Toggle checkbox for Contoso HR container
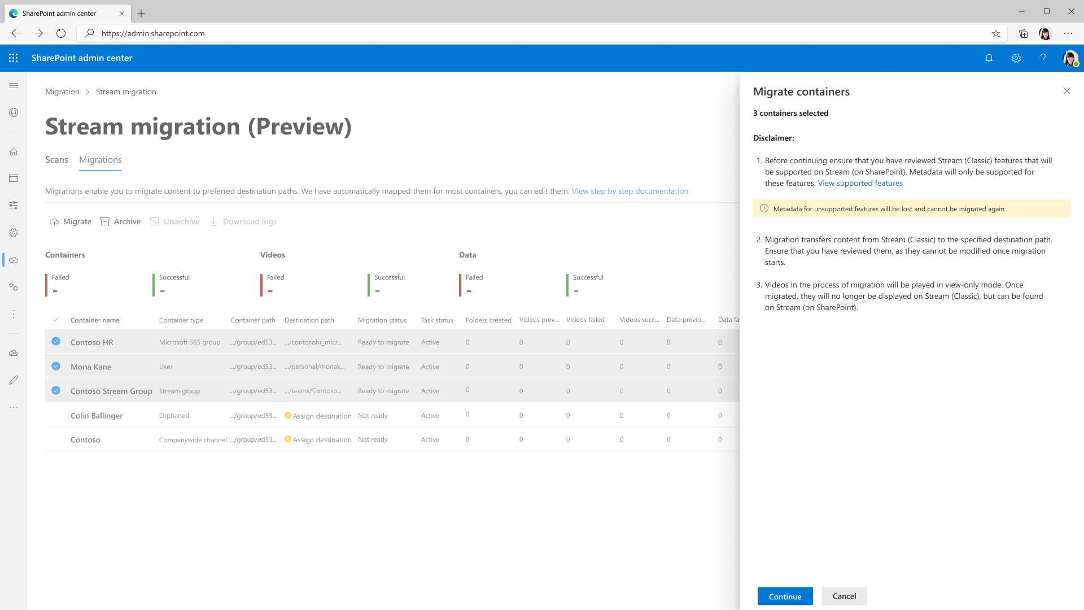The image size is (1084, 610). click(x=56, y=341)
